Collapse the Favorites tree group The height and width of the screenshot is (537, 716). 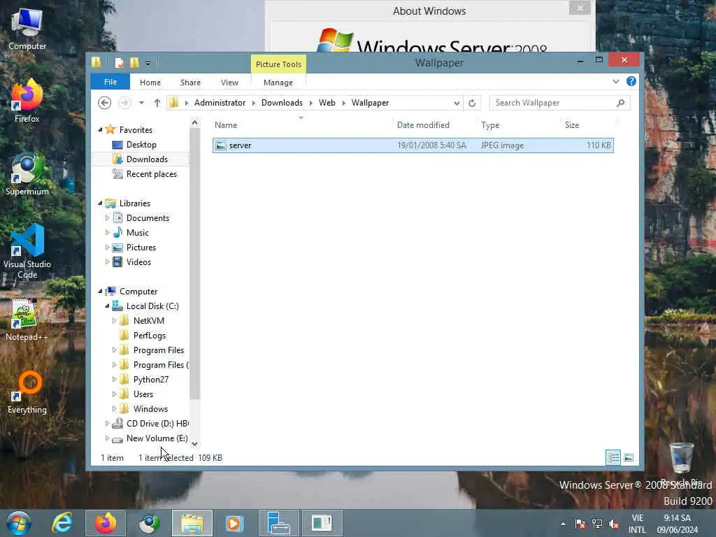click(x=100, y=129)
